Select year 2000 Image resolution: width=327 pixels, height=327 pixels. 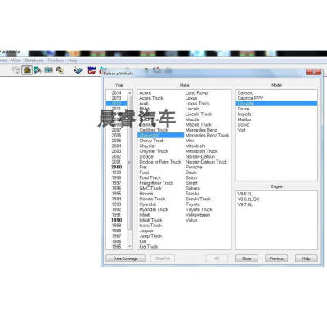[x=116, y=167]
